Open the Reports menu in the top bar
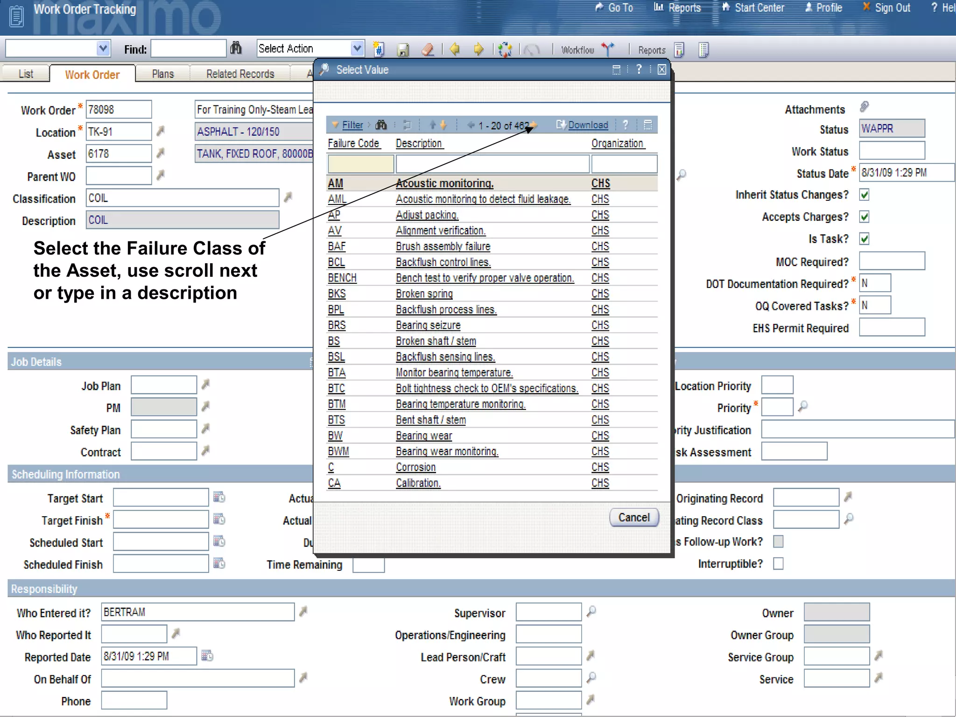Screen dimensions: 956x717 [677, 8]
